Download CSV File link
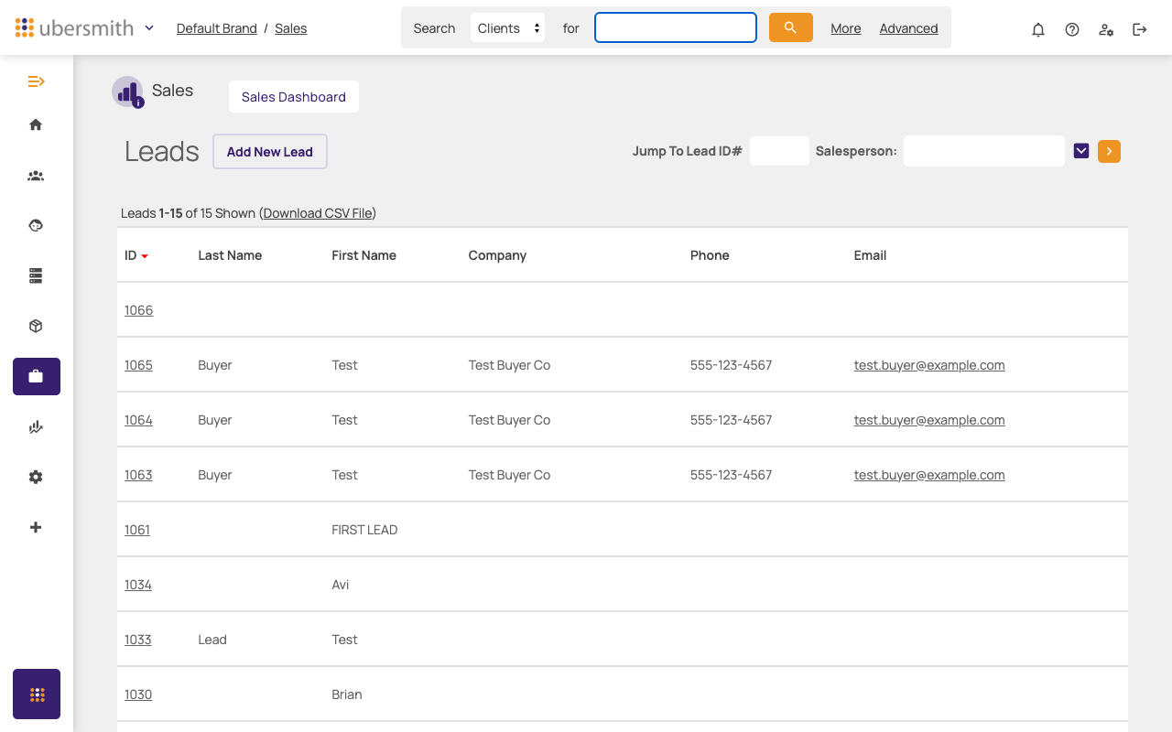 (318, 213)
